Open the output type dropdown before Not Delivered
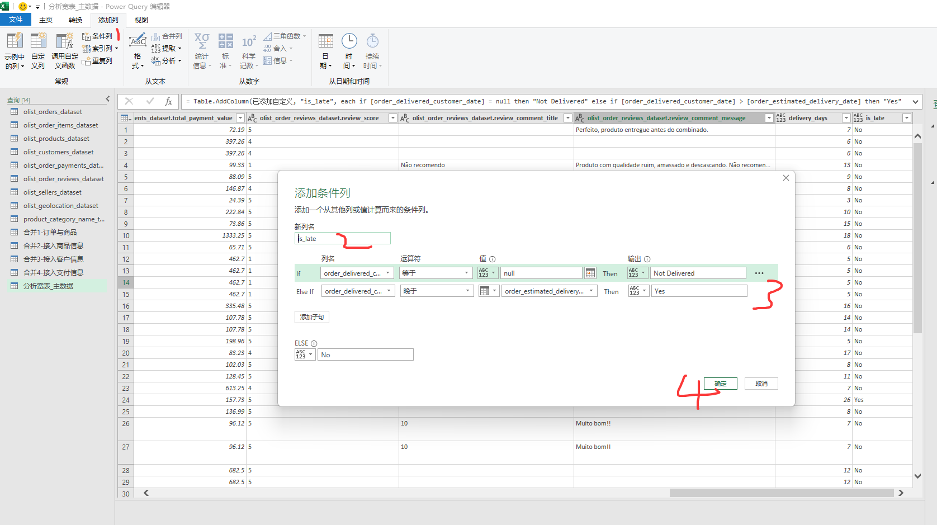 pyautogui.click(x=637, y=273)
